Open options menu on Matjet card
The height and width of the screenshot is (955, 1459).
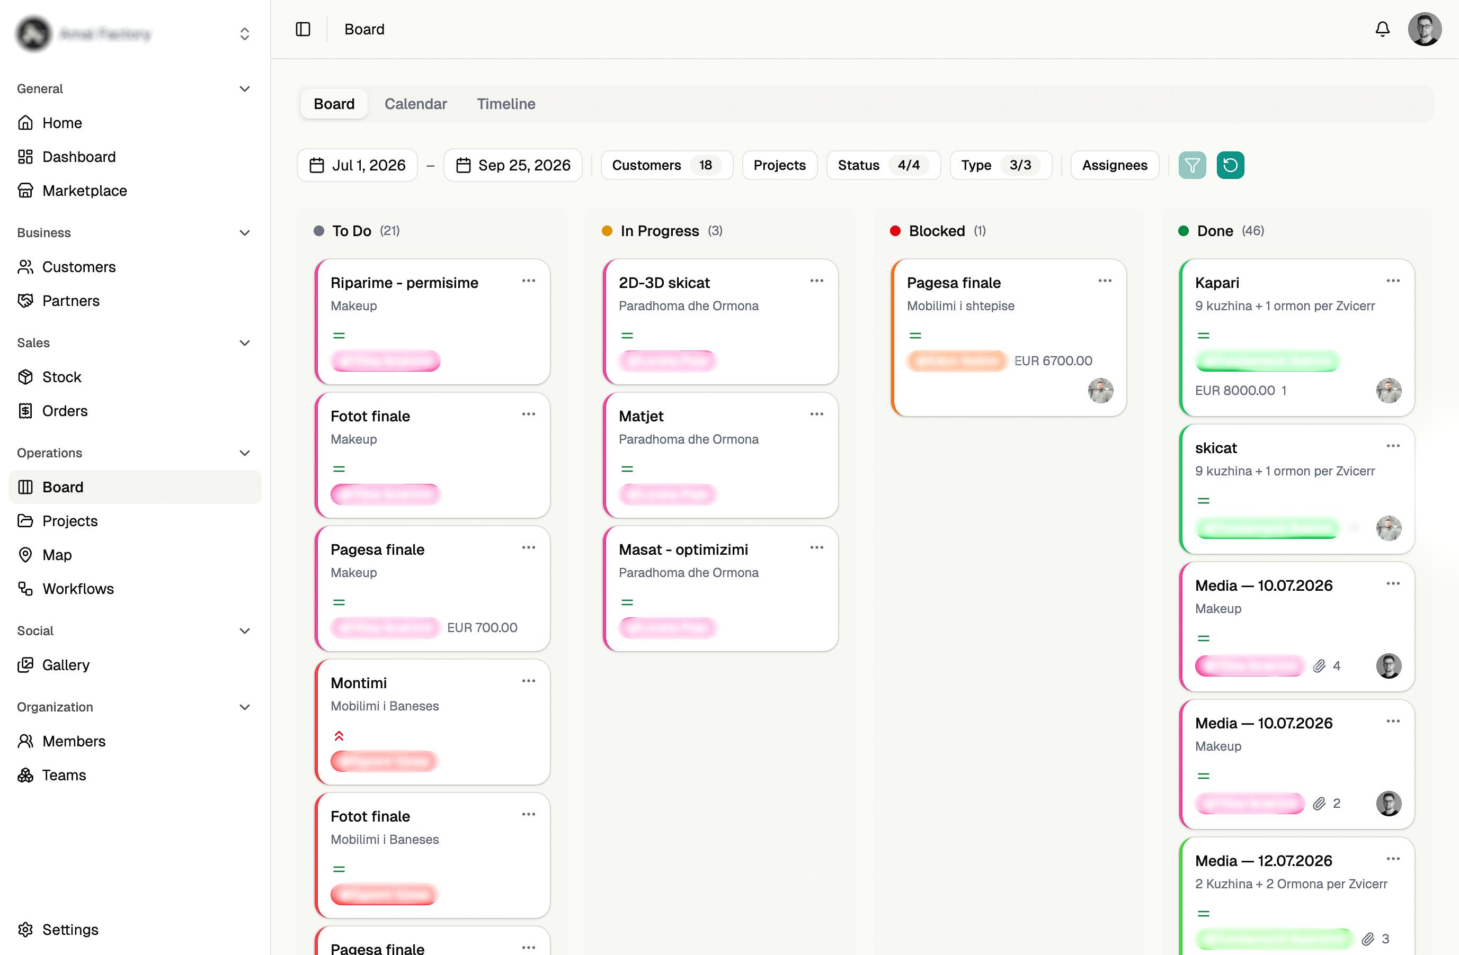[816, 414]
